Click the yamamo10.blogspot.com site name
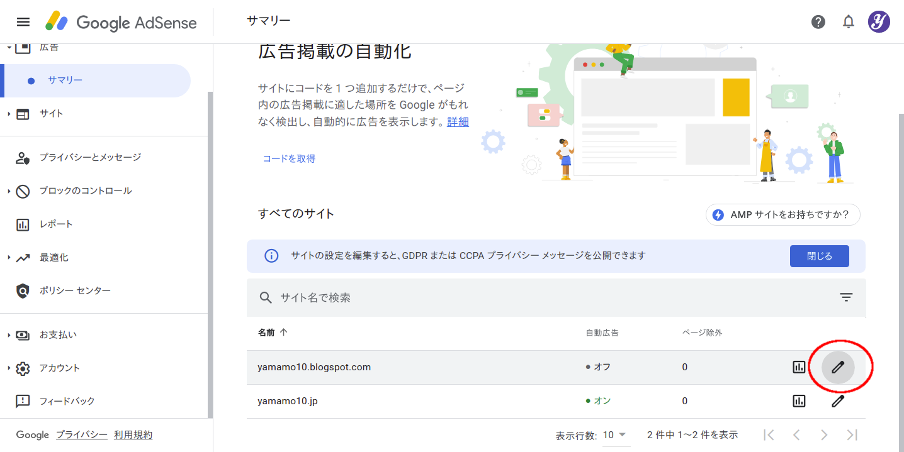 [314, 367]
